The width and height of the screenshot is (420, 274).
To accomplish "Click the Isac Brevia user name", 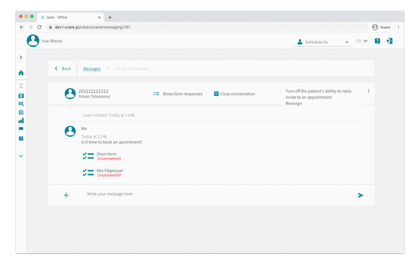I will pos(52,41).
